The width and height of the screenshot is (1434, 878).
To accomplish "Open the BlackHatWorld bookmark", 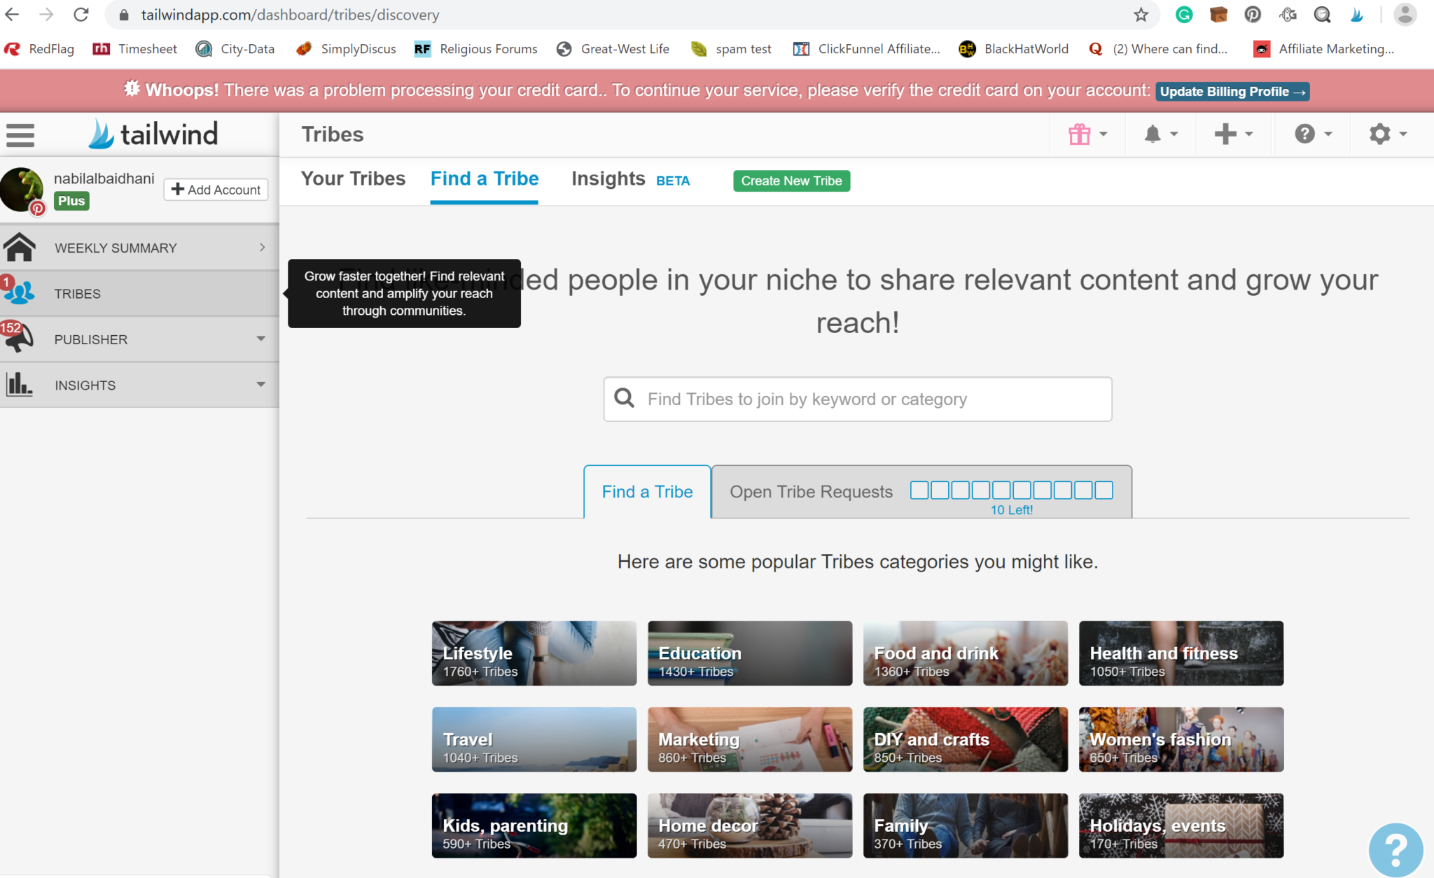I will 1014,49.
